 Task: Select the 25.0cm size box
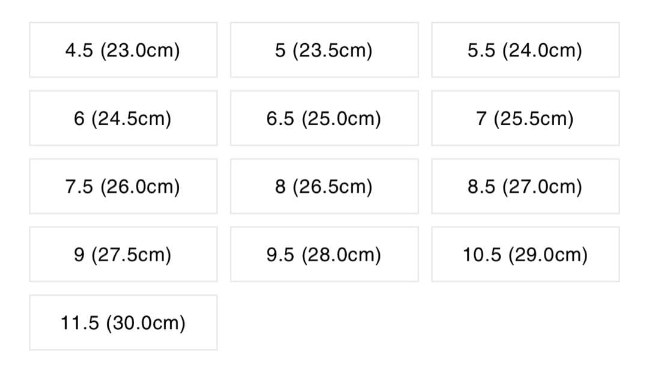pos(324,118)
